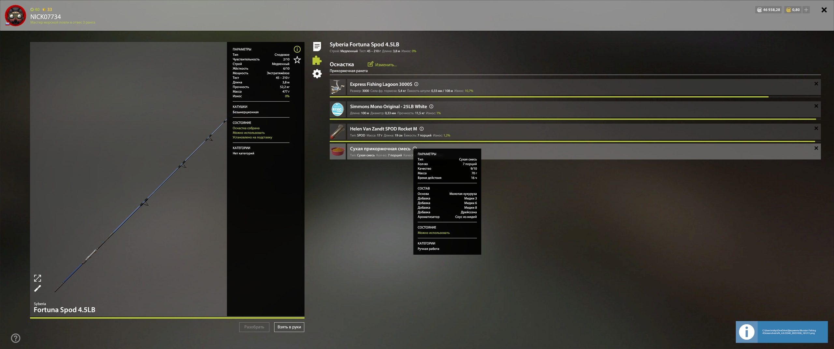Click the plus icon to add gold
Image resolution: width=834 pixels, height=349 pixels.
coord(806,10)
